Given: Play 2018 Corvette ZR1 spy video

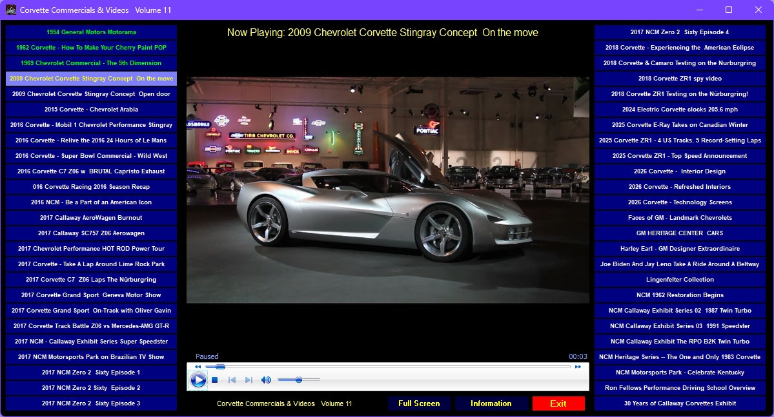Looking at the screenshot, I should (x=680, y=79).
